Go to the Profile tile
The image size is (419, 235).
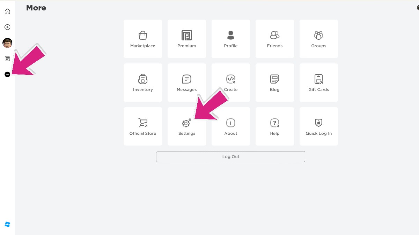click(x=230, y=39)
